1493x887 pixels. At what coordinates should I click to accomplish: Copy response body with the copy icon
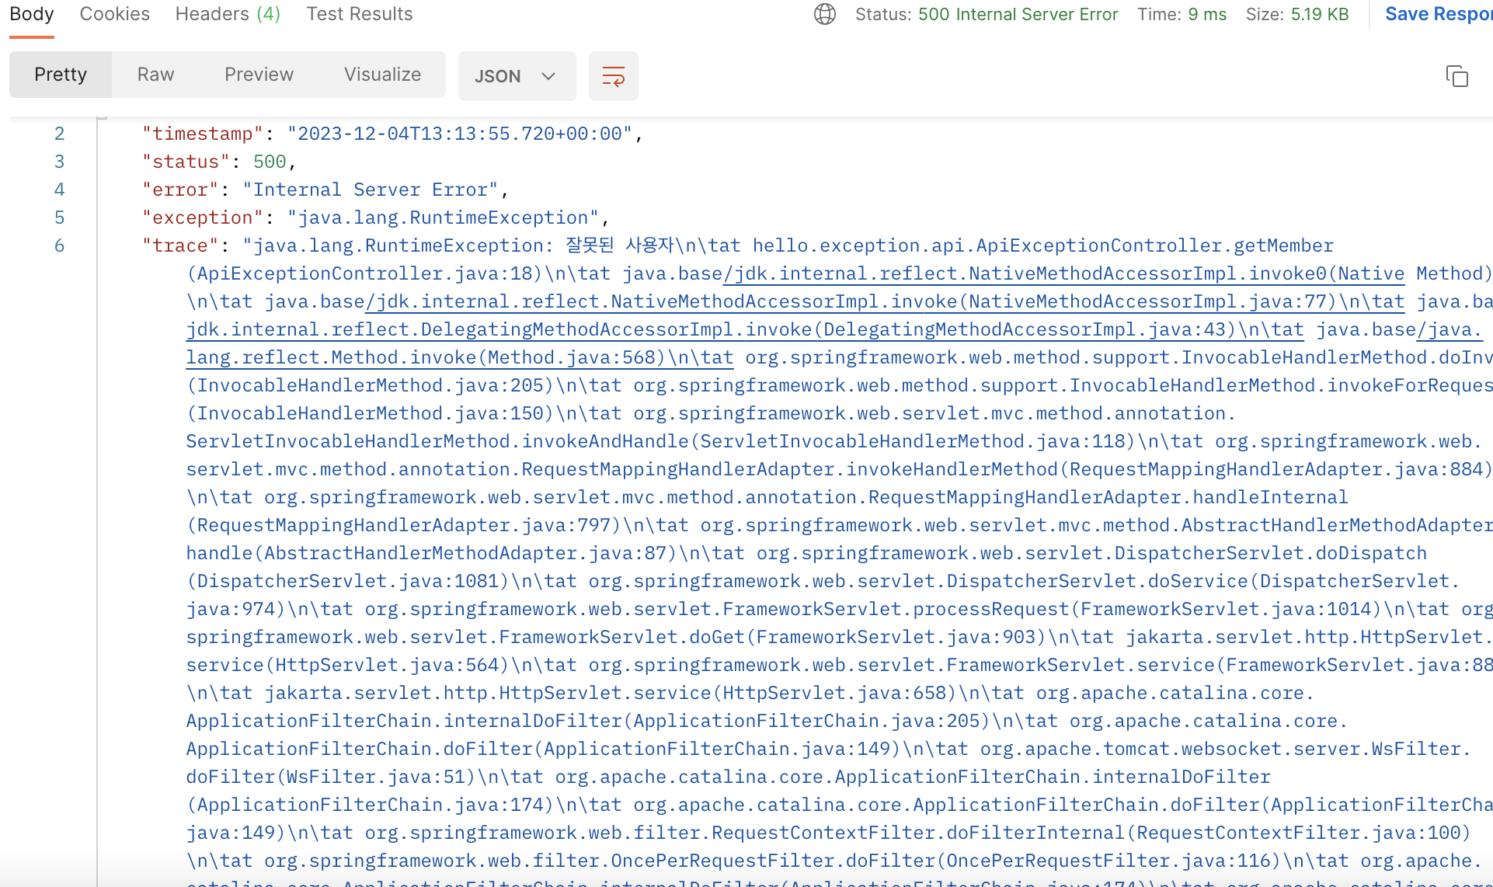point(1456,76)
